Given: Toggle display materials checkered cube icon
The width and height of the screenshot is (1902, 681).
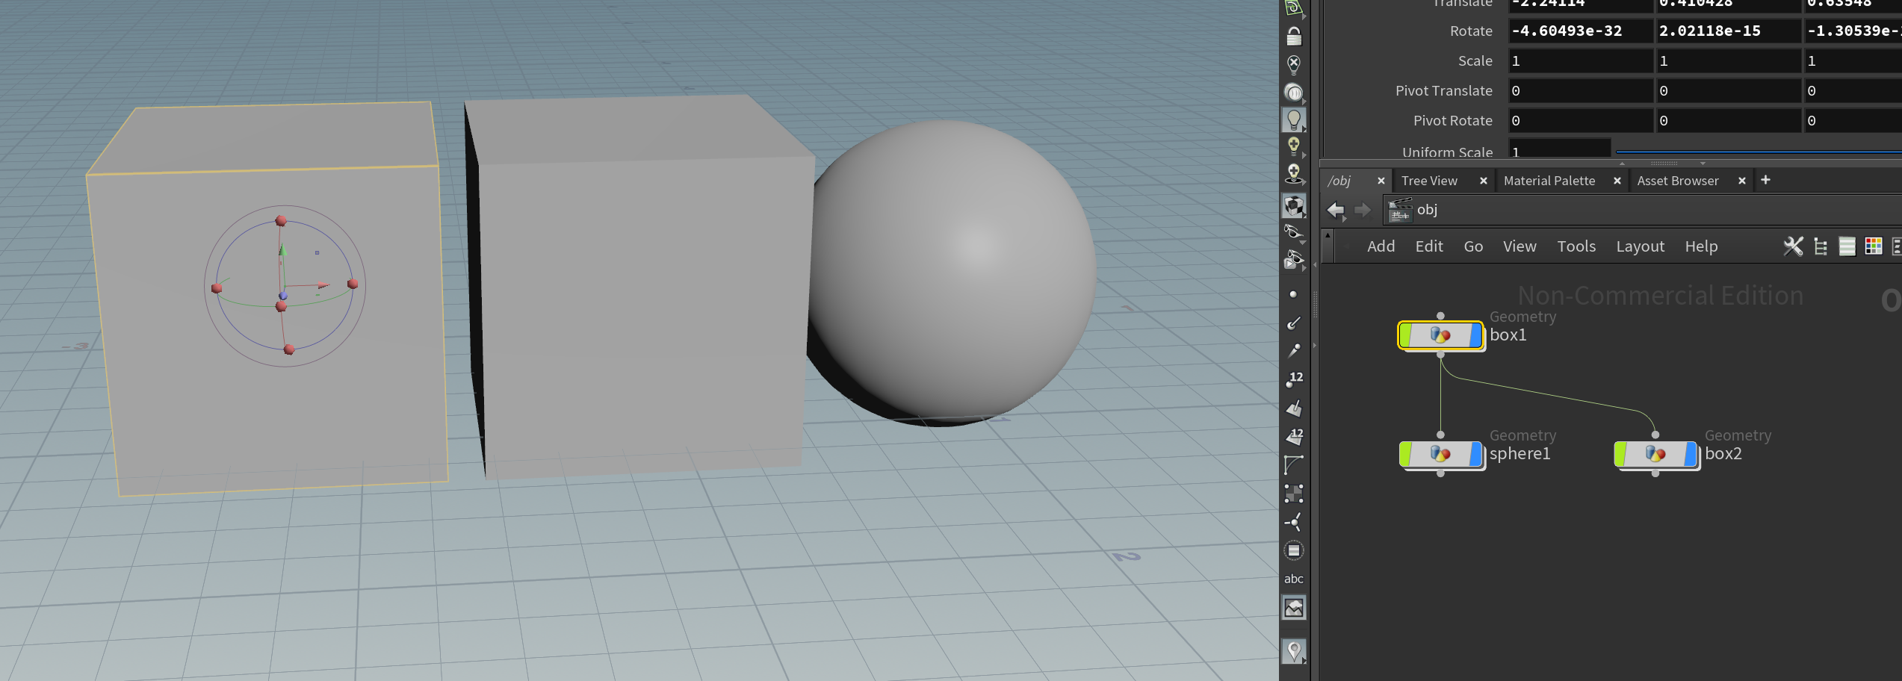Looking at the screenshot, I should [x=1294, y=205].
